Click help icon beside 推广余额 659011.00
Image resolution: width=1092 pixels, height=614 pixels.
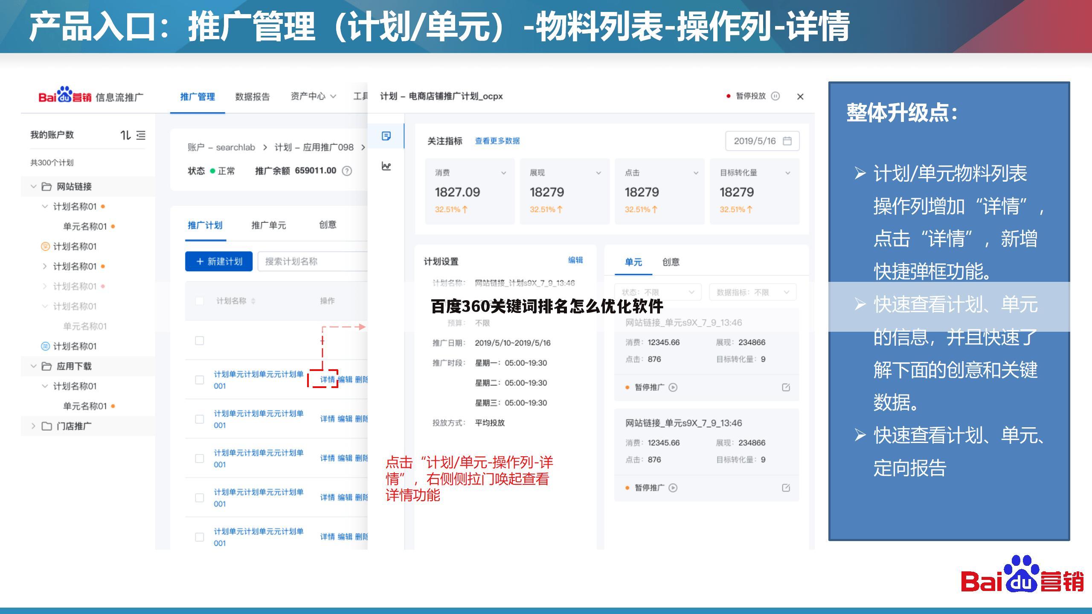(x=347, y=171)
